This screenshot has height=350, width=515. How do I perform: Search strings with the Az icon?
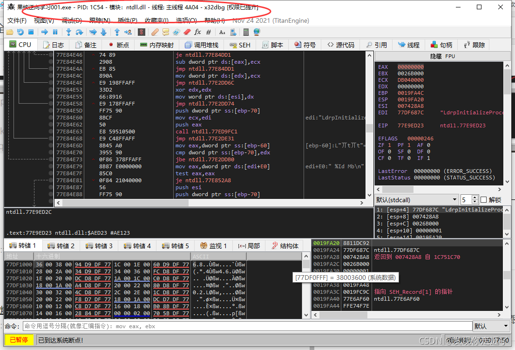223,32
